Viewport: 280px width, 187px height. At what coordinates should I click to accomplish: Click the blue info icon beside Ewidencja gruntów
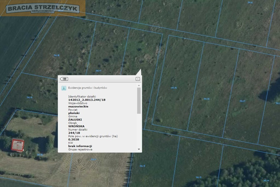click(64, 88)
